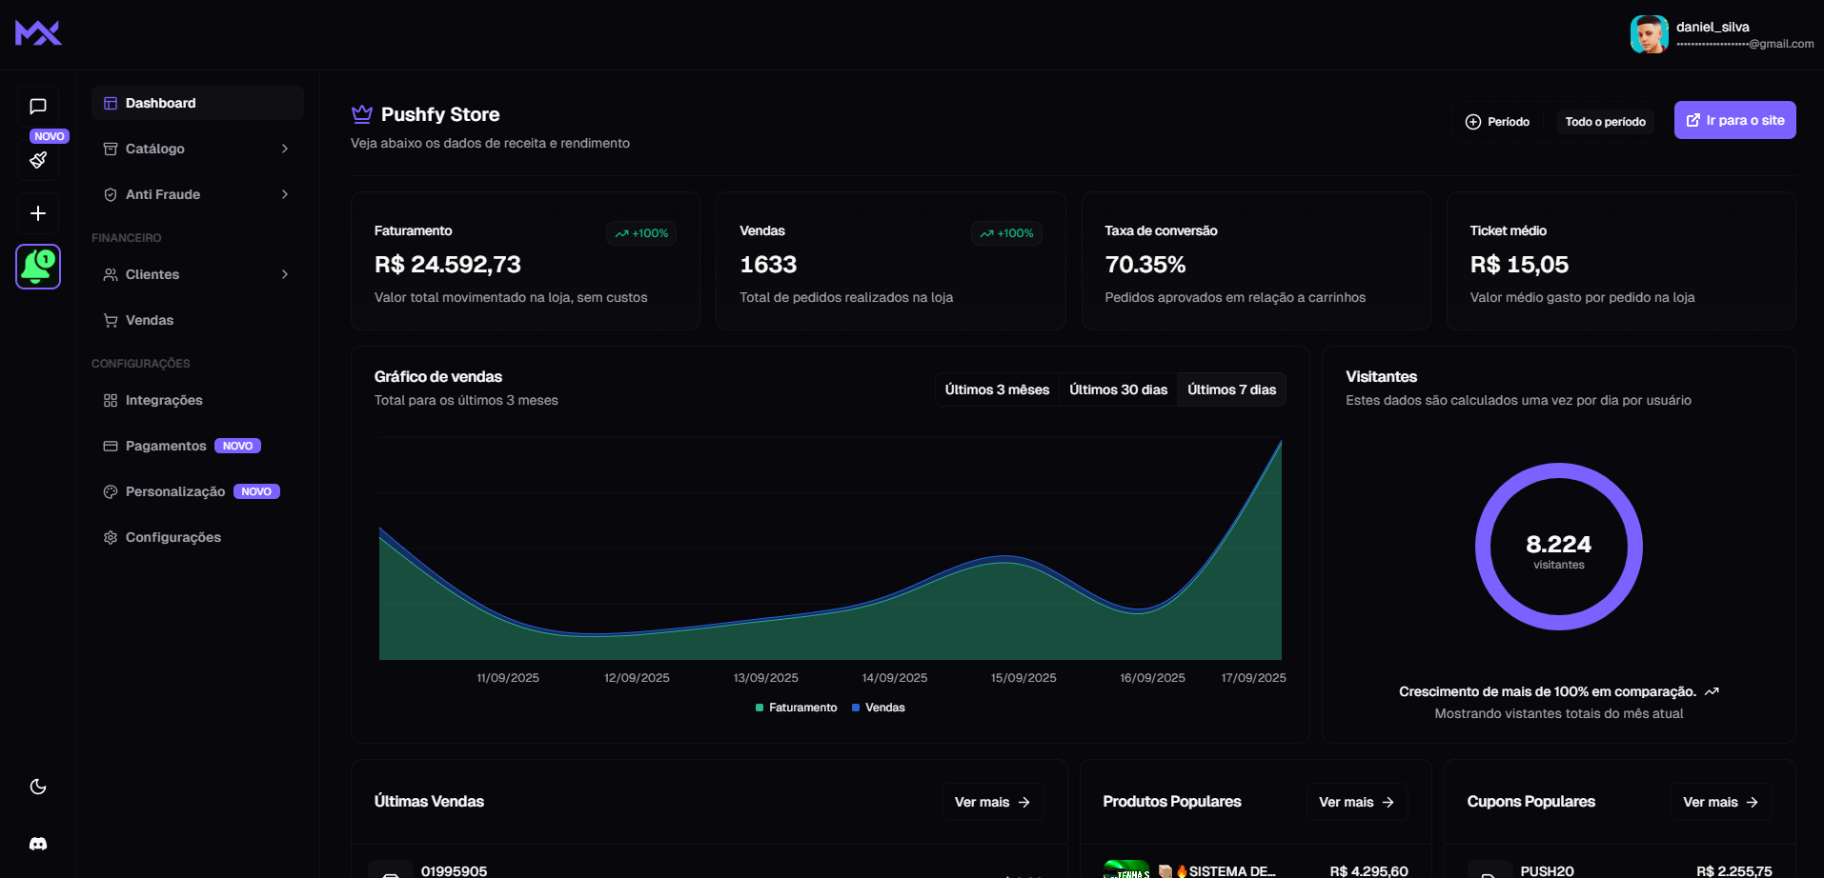Image resolution: width=1824 pixels, height=878 pixels.
Task: Click the Pagamentos card icon
Action: [111, 446]
